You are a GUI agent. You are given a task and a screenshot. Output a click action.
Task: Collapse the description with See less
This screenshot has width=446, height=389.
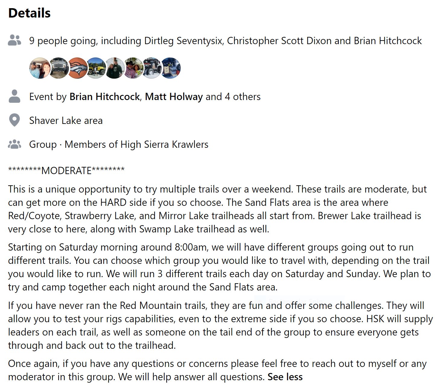(285, 377)
